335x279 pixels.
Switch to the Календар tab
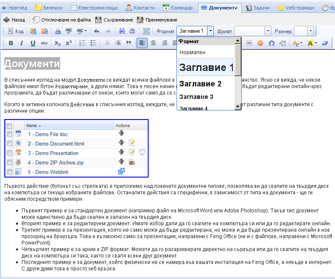point(178,8)
